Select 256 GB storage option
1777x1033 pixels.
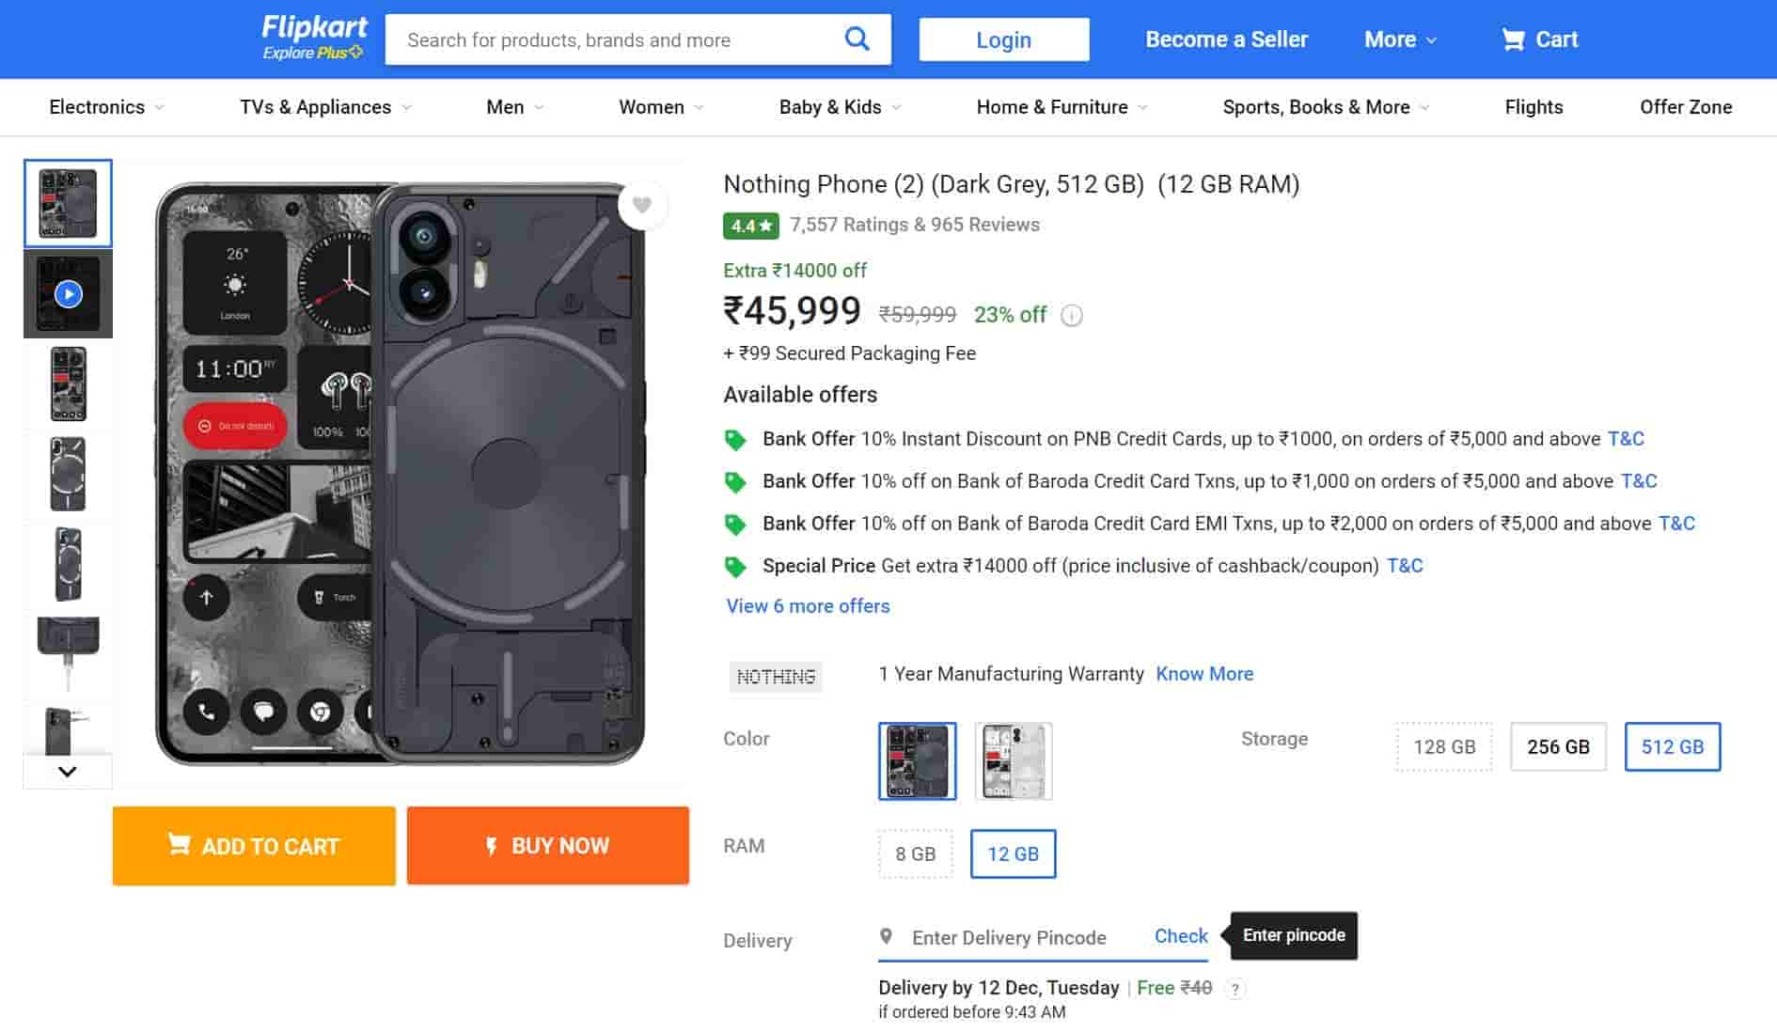[x=1558, y=747]
